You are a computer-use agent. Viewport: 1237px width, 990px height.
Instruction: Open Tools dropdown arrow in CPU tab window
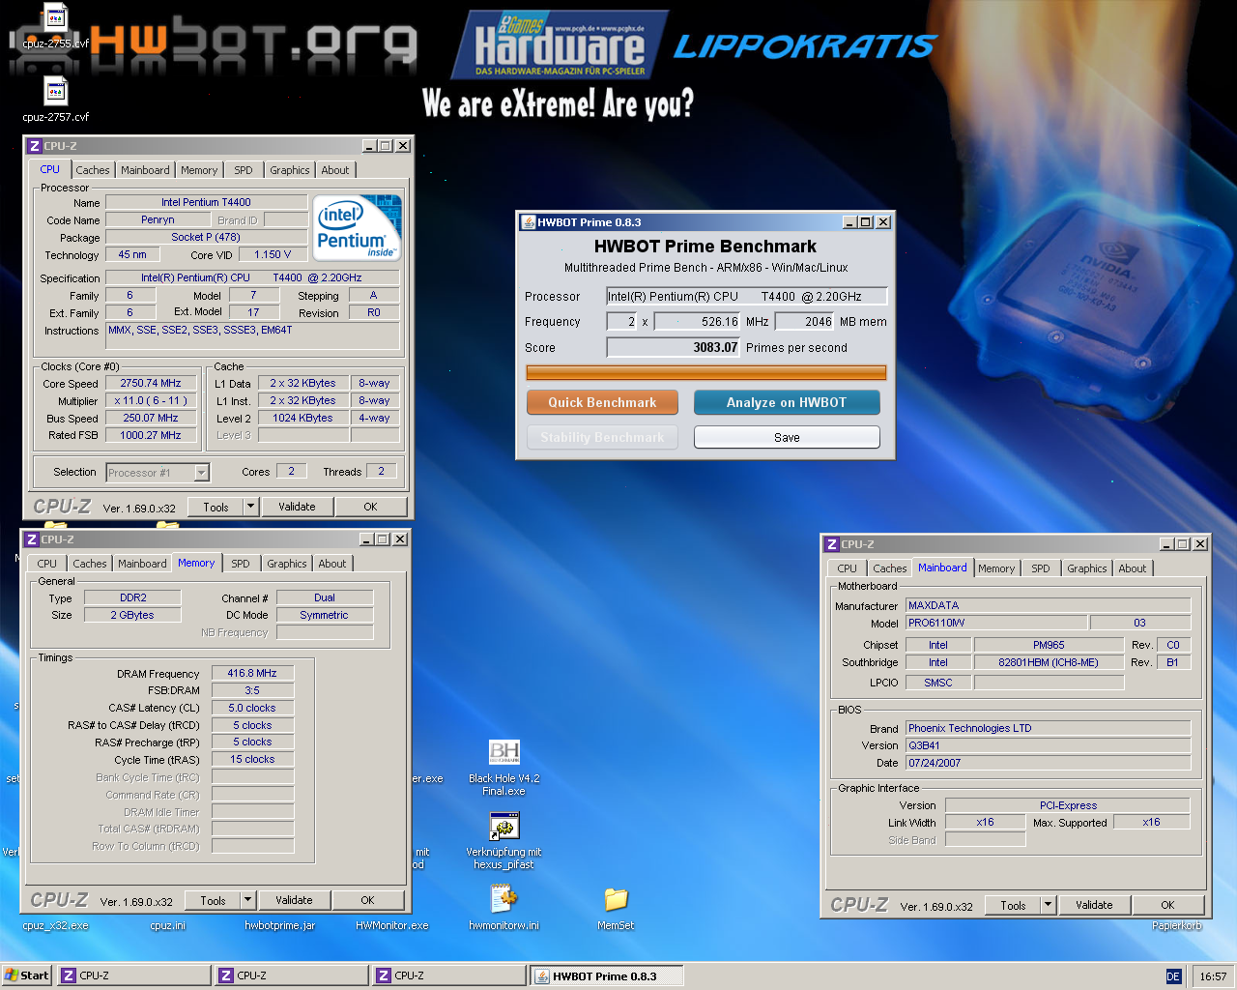coord(250,507)
